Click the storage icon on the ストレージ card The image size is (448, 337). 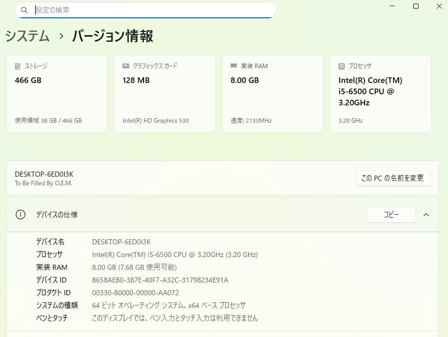(x=17, y=66)
